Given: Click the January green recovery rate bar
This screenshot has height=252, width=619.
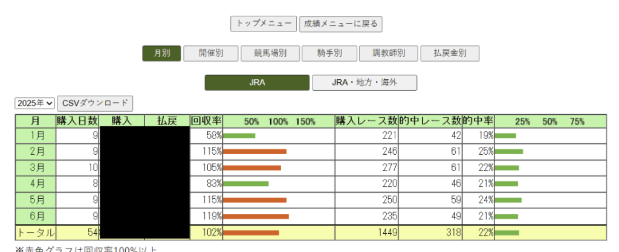Looking at the screenshot, I should 239,135.
